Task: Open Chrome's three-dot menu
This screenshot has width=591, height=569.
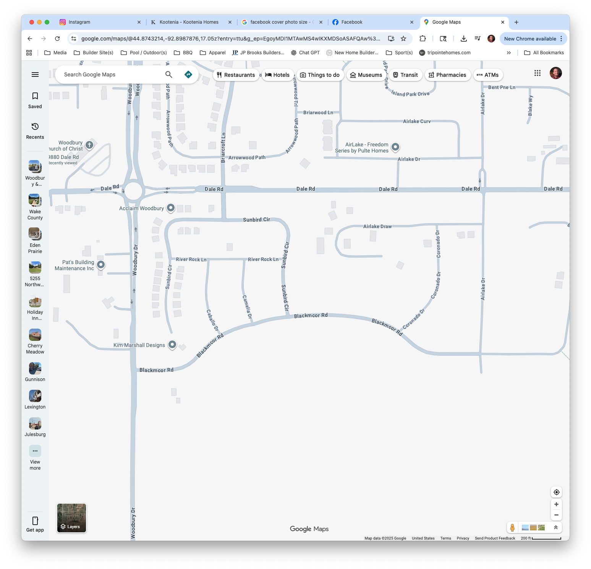Action: click(561, 39)
